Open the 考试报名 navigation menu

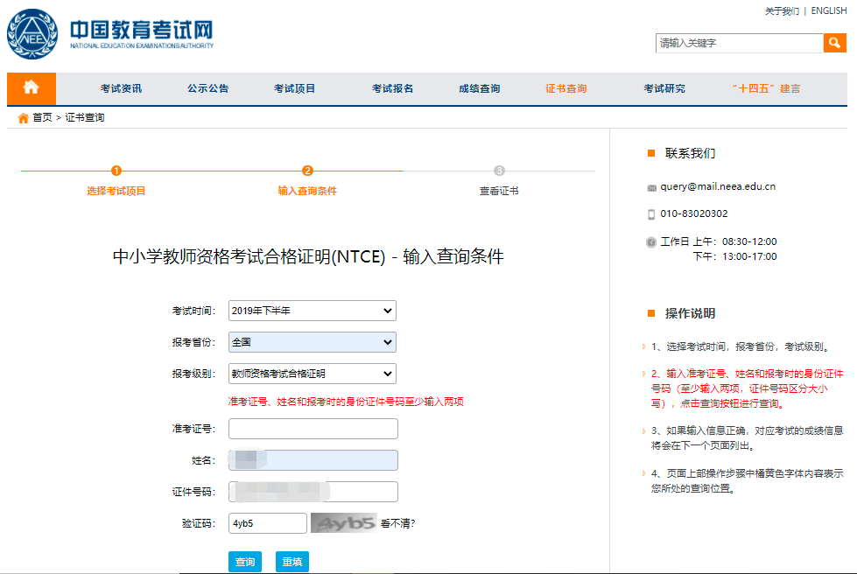(391, 88)
